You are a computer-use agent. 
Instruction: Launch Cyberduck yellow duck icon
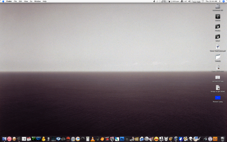[x=43, y=139]
